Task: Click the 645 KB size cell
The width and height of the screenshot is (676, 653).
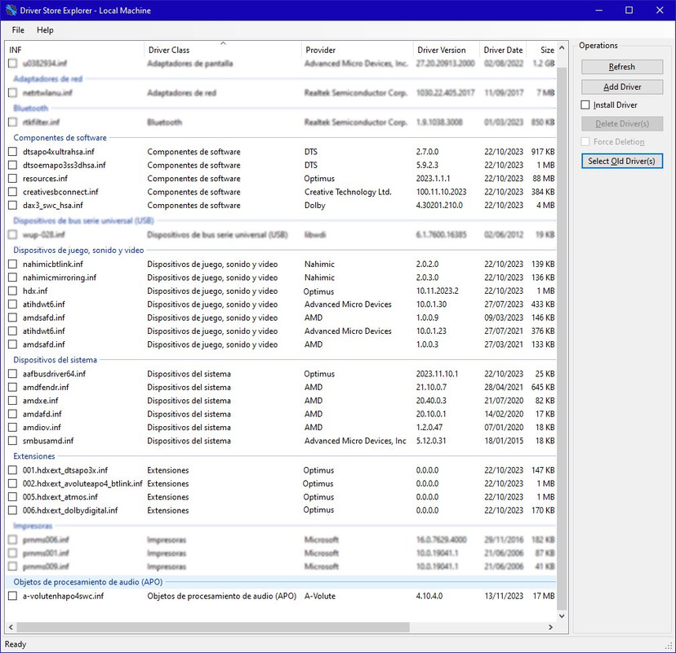Action: [x=543, y=387]
